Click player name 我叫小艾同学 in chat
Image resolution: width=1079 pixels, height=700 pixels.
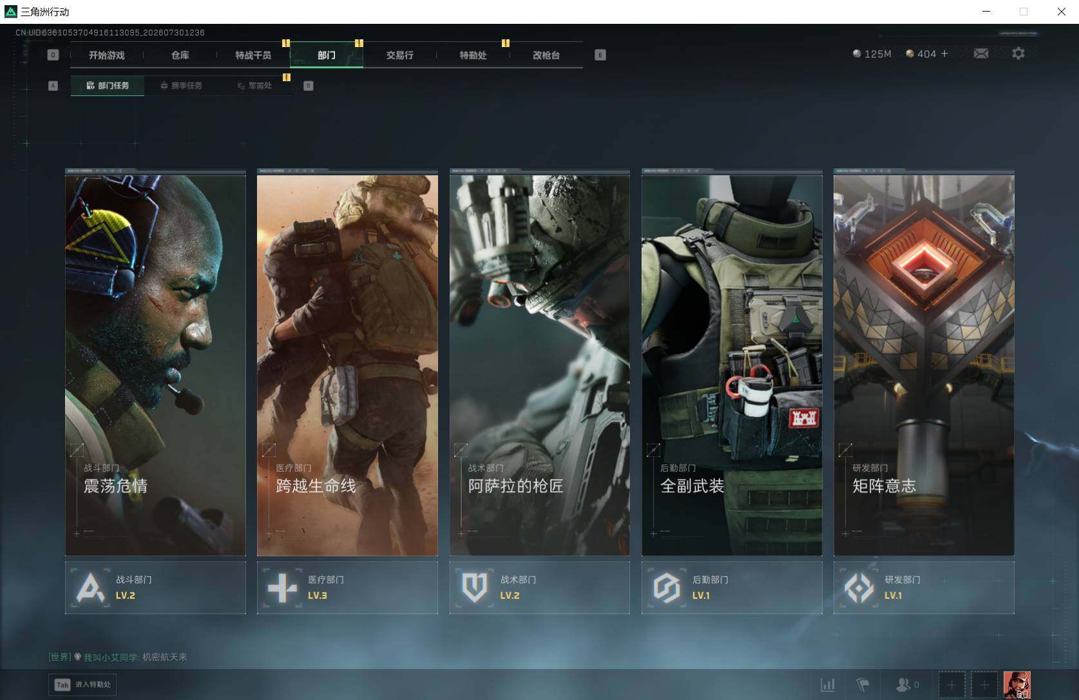click(x=110, y=657)
